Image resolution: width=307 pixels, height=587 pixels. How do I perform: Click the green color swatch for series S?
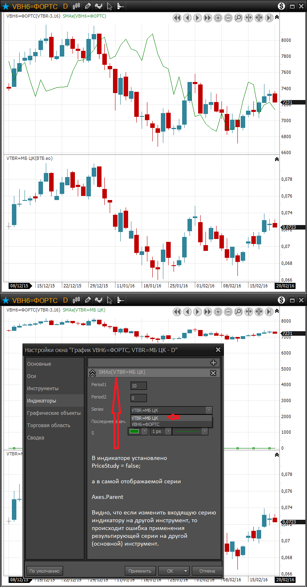click(134, 431)
